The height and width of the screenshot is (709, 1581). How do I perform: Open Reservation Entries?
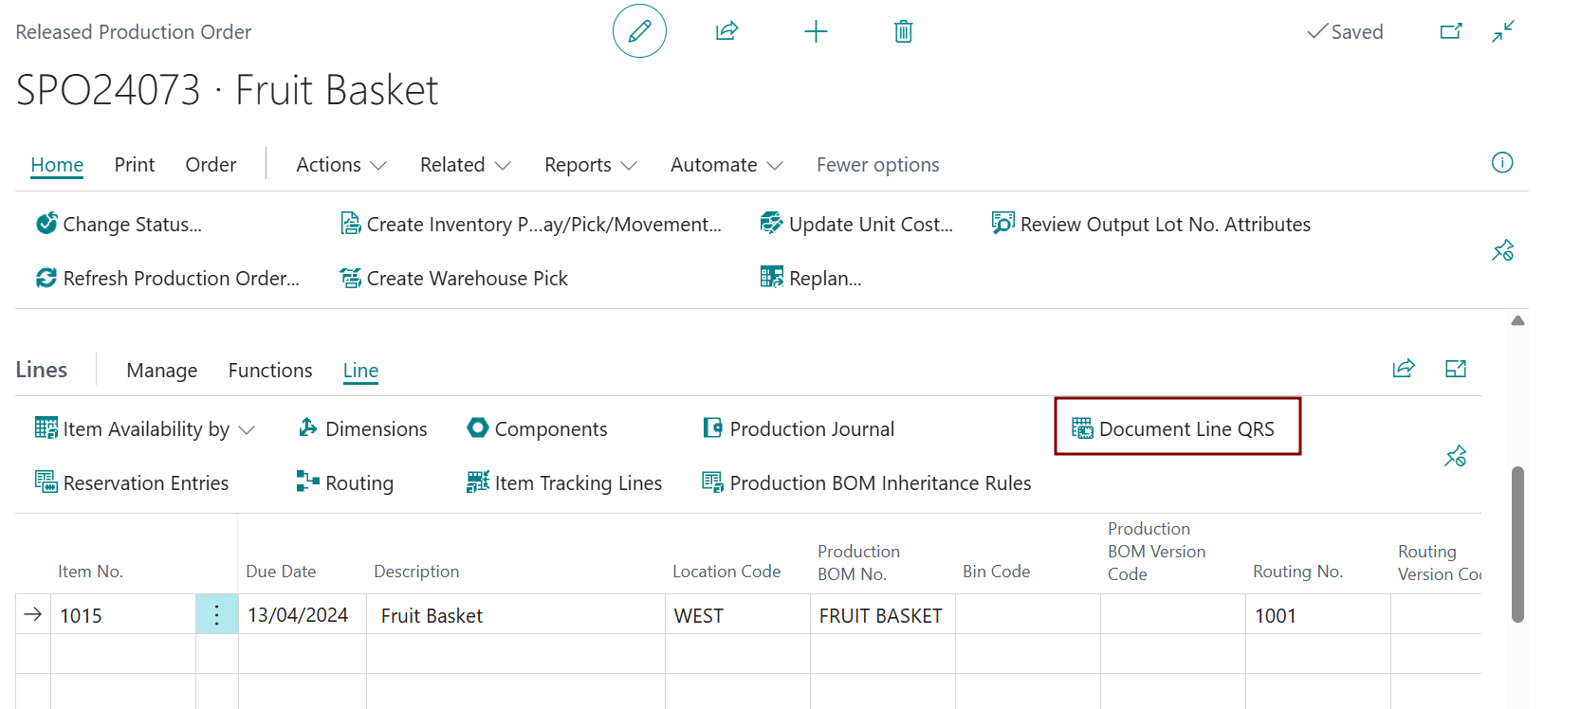tap(132, 482)
